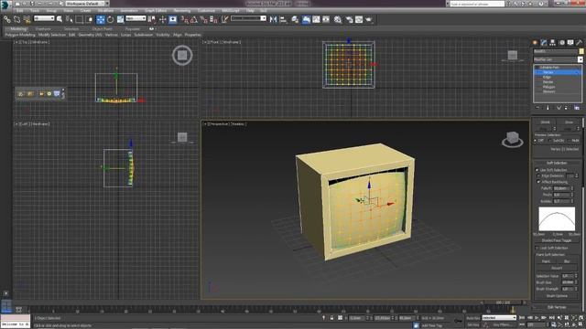The image size is (586, 329).
Task: Activate the Select and Scale tool
Action: coord(120,19)
